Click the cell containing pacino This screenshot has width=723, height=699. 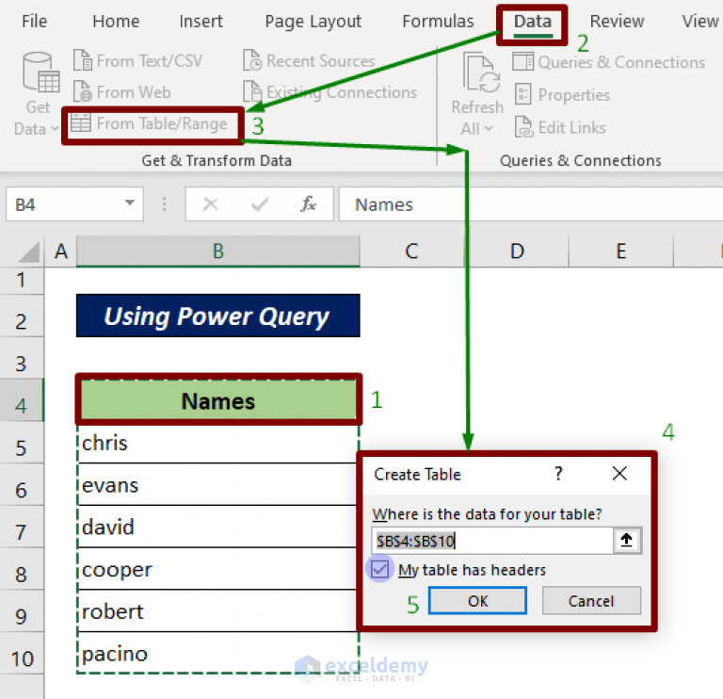(218, 653)
